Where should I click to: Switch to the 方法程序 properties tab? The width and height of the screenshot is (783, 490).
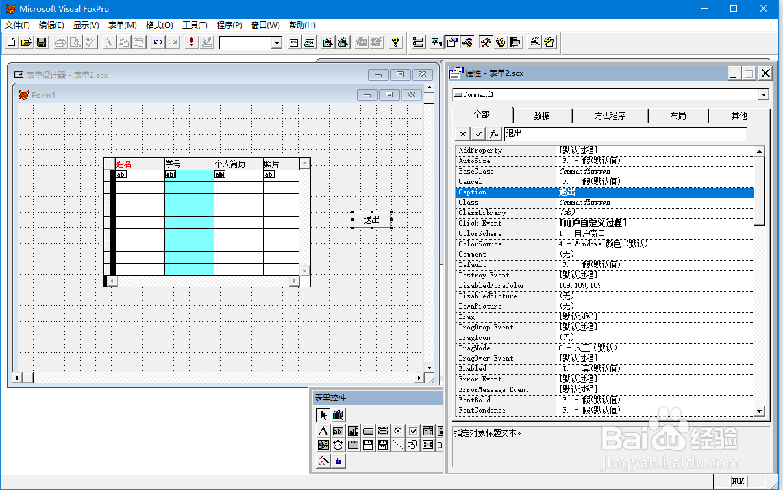click(610, 116)
